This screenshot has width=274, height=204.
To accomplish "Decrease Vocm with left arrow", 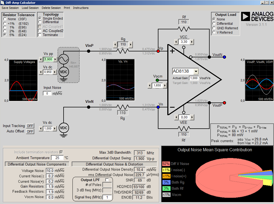I will pyautogui.click(x=150, y=86).
